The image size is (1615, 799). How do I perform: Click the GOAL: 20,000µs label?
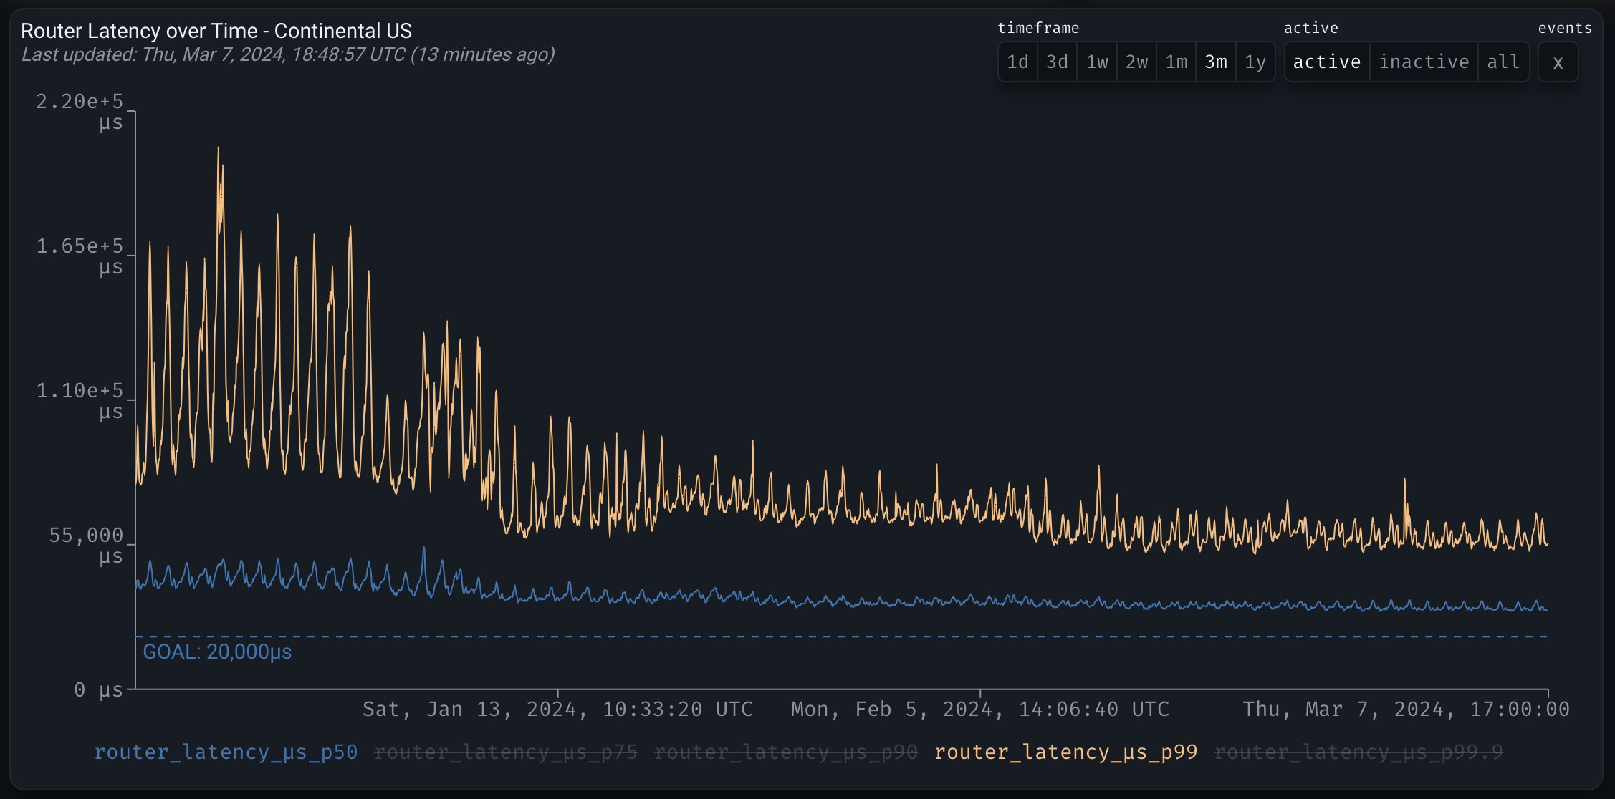217,652
